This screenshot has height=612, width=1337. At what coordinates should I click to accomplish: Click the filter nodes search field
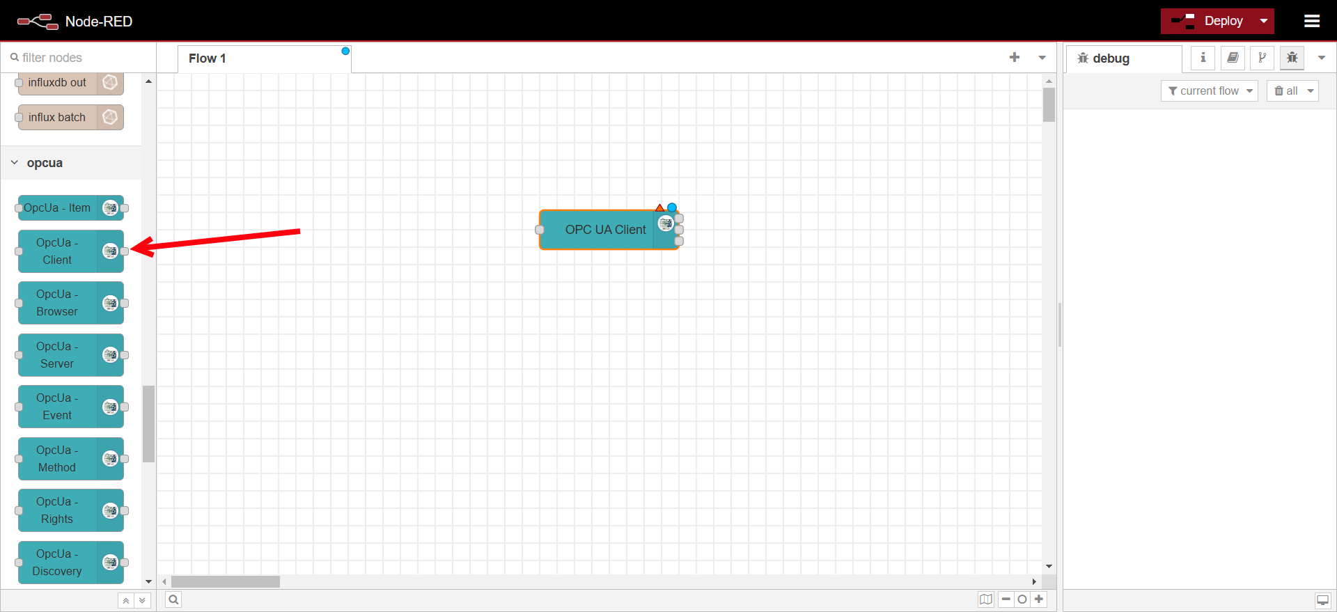(78, 58)
